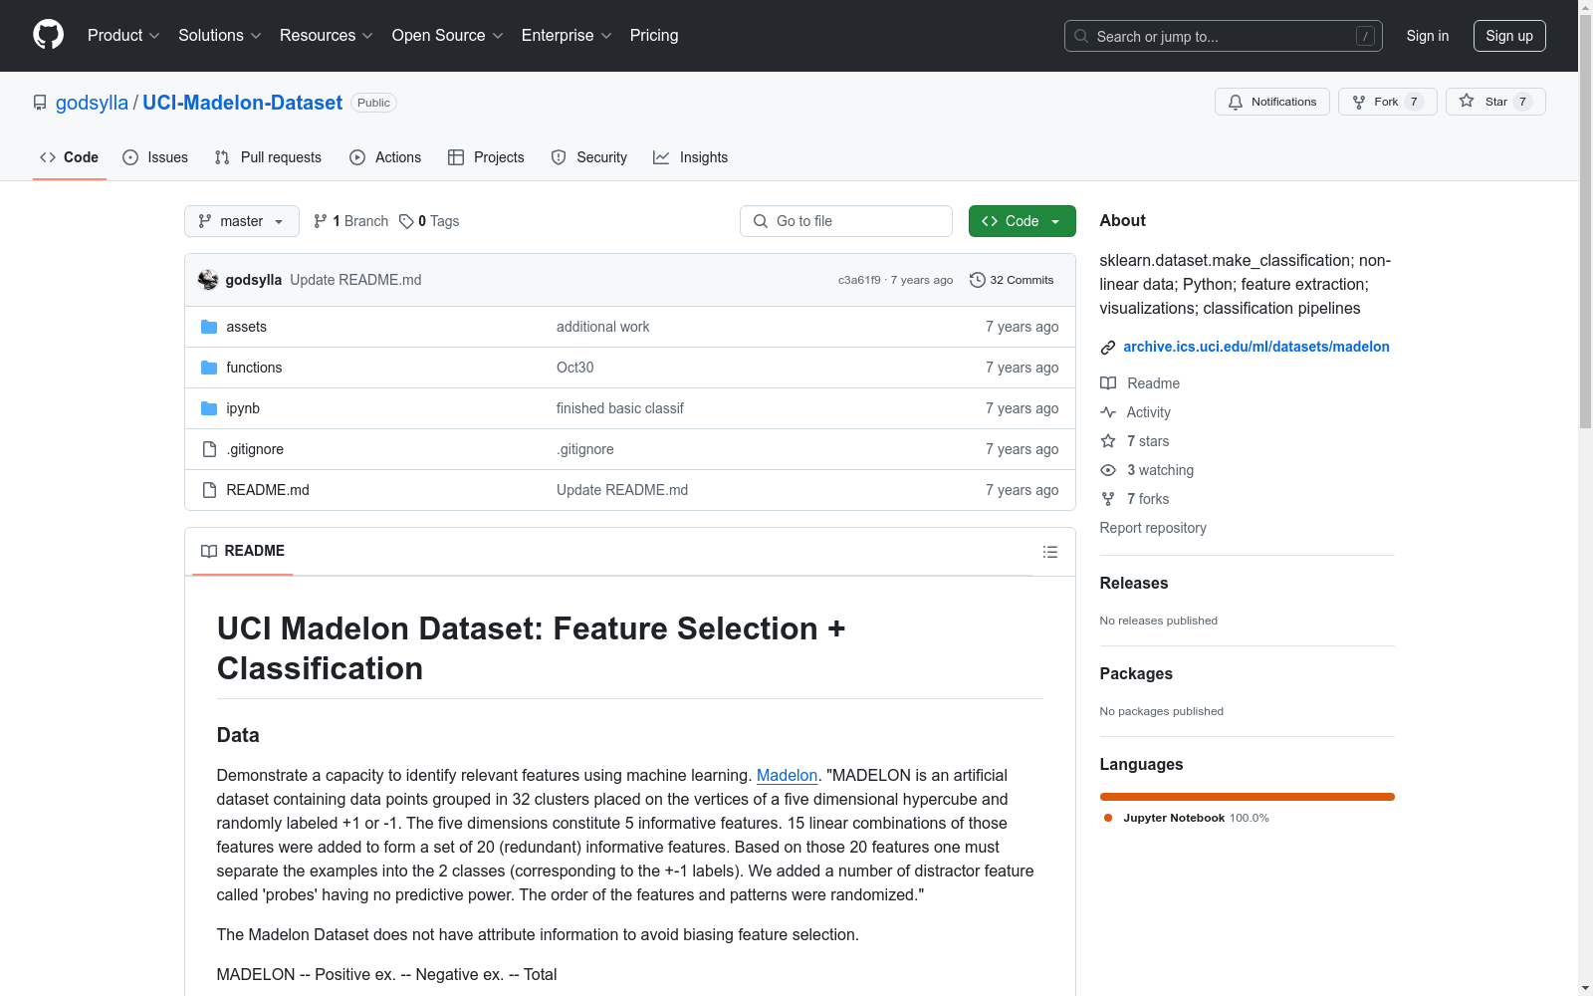Image resolution: width=1593 pixels, height=996 pixels.
Task: Open the 32 Commits history link
Action: point(1012,280)
